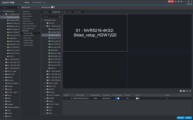Select Detekce pohybu event type
Viewport: 193px width, 120px height.
pos(27,16)
